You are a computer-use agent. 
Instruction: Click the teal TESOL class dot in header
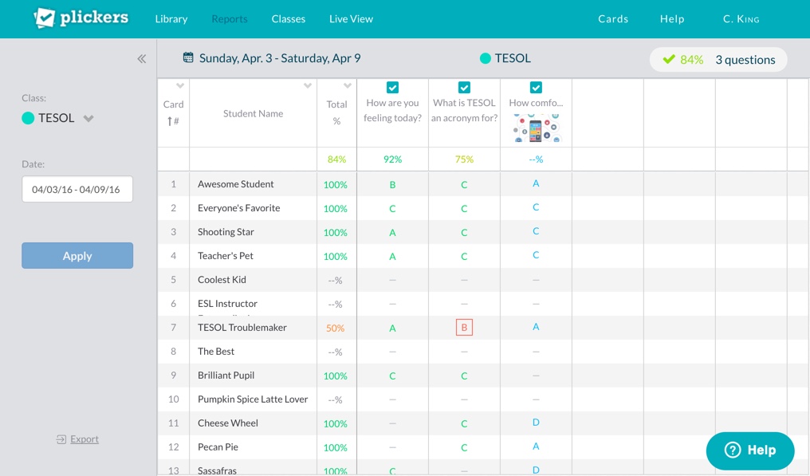(x=485, y=58)
